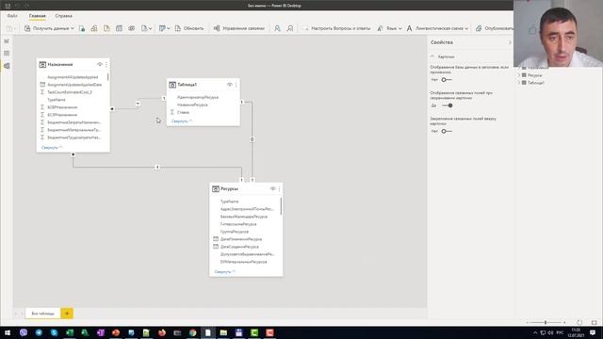Collapse the Карточки section in Свойства
The image size is (603, 339).
pyautogui.click(x=432, y=56)
